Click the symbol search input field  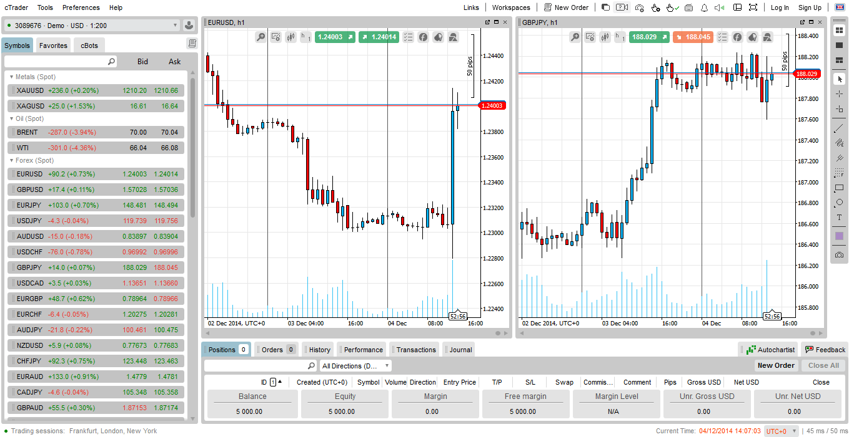(x=56, y=62)
